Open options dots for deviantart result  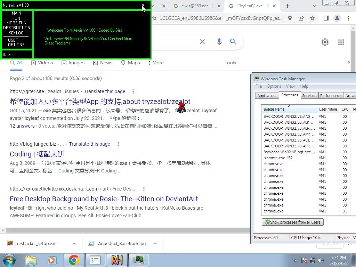(144, 189)
